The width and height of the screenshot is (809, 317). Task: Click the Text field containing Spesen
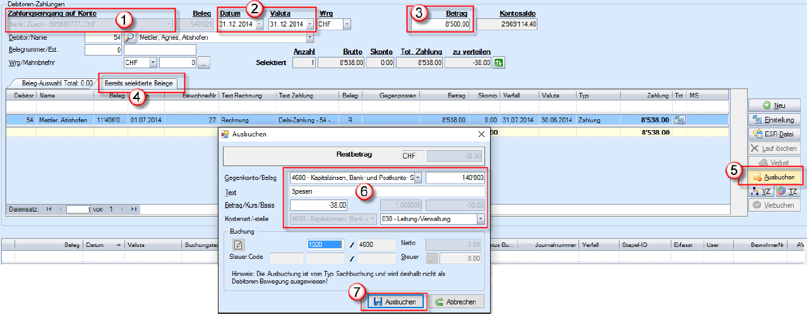coord(387,191)
